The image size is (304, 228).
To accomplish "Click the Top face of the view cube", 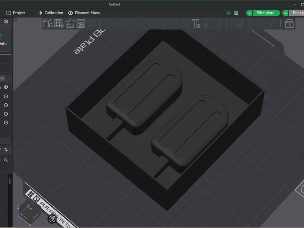I will tap(30, 207).
